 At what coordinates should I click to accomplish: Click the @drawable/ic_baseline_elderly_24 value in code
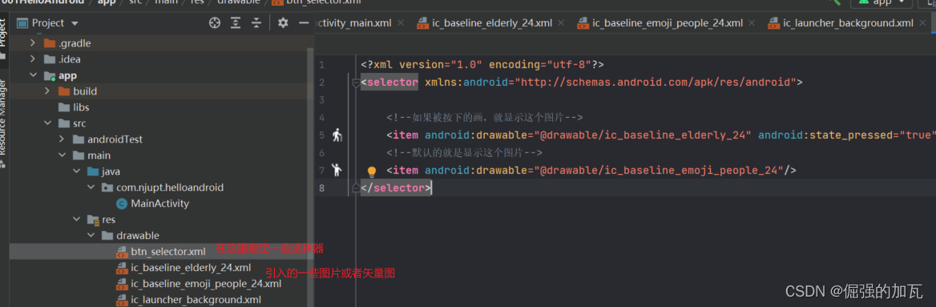coord(645,135)
